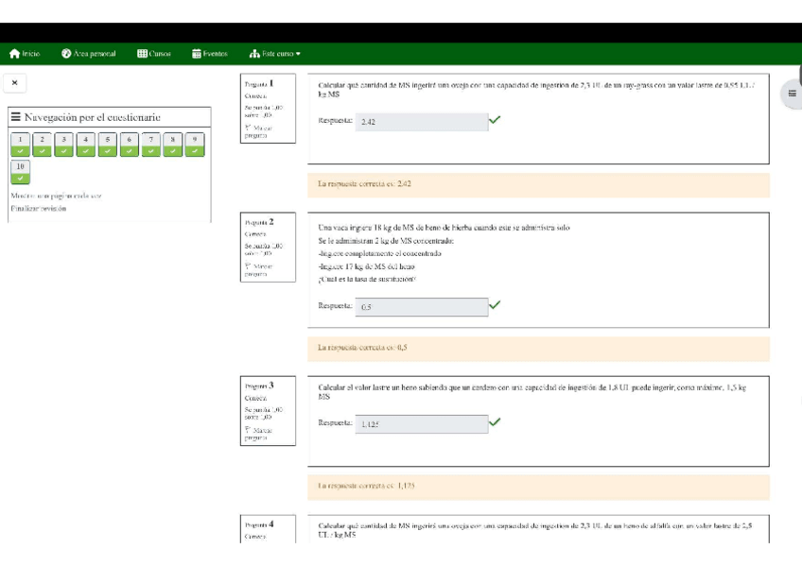
Task: Click the Inicio home icon
Action: (15, 54)
